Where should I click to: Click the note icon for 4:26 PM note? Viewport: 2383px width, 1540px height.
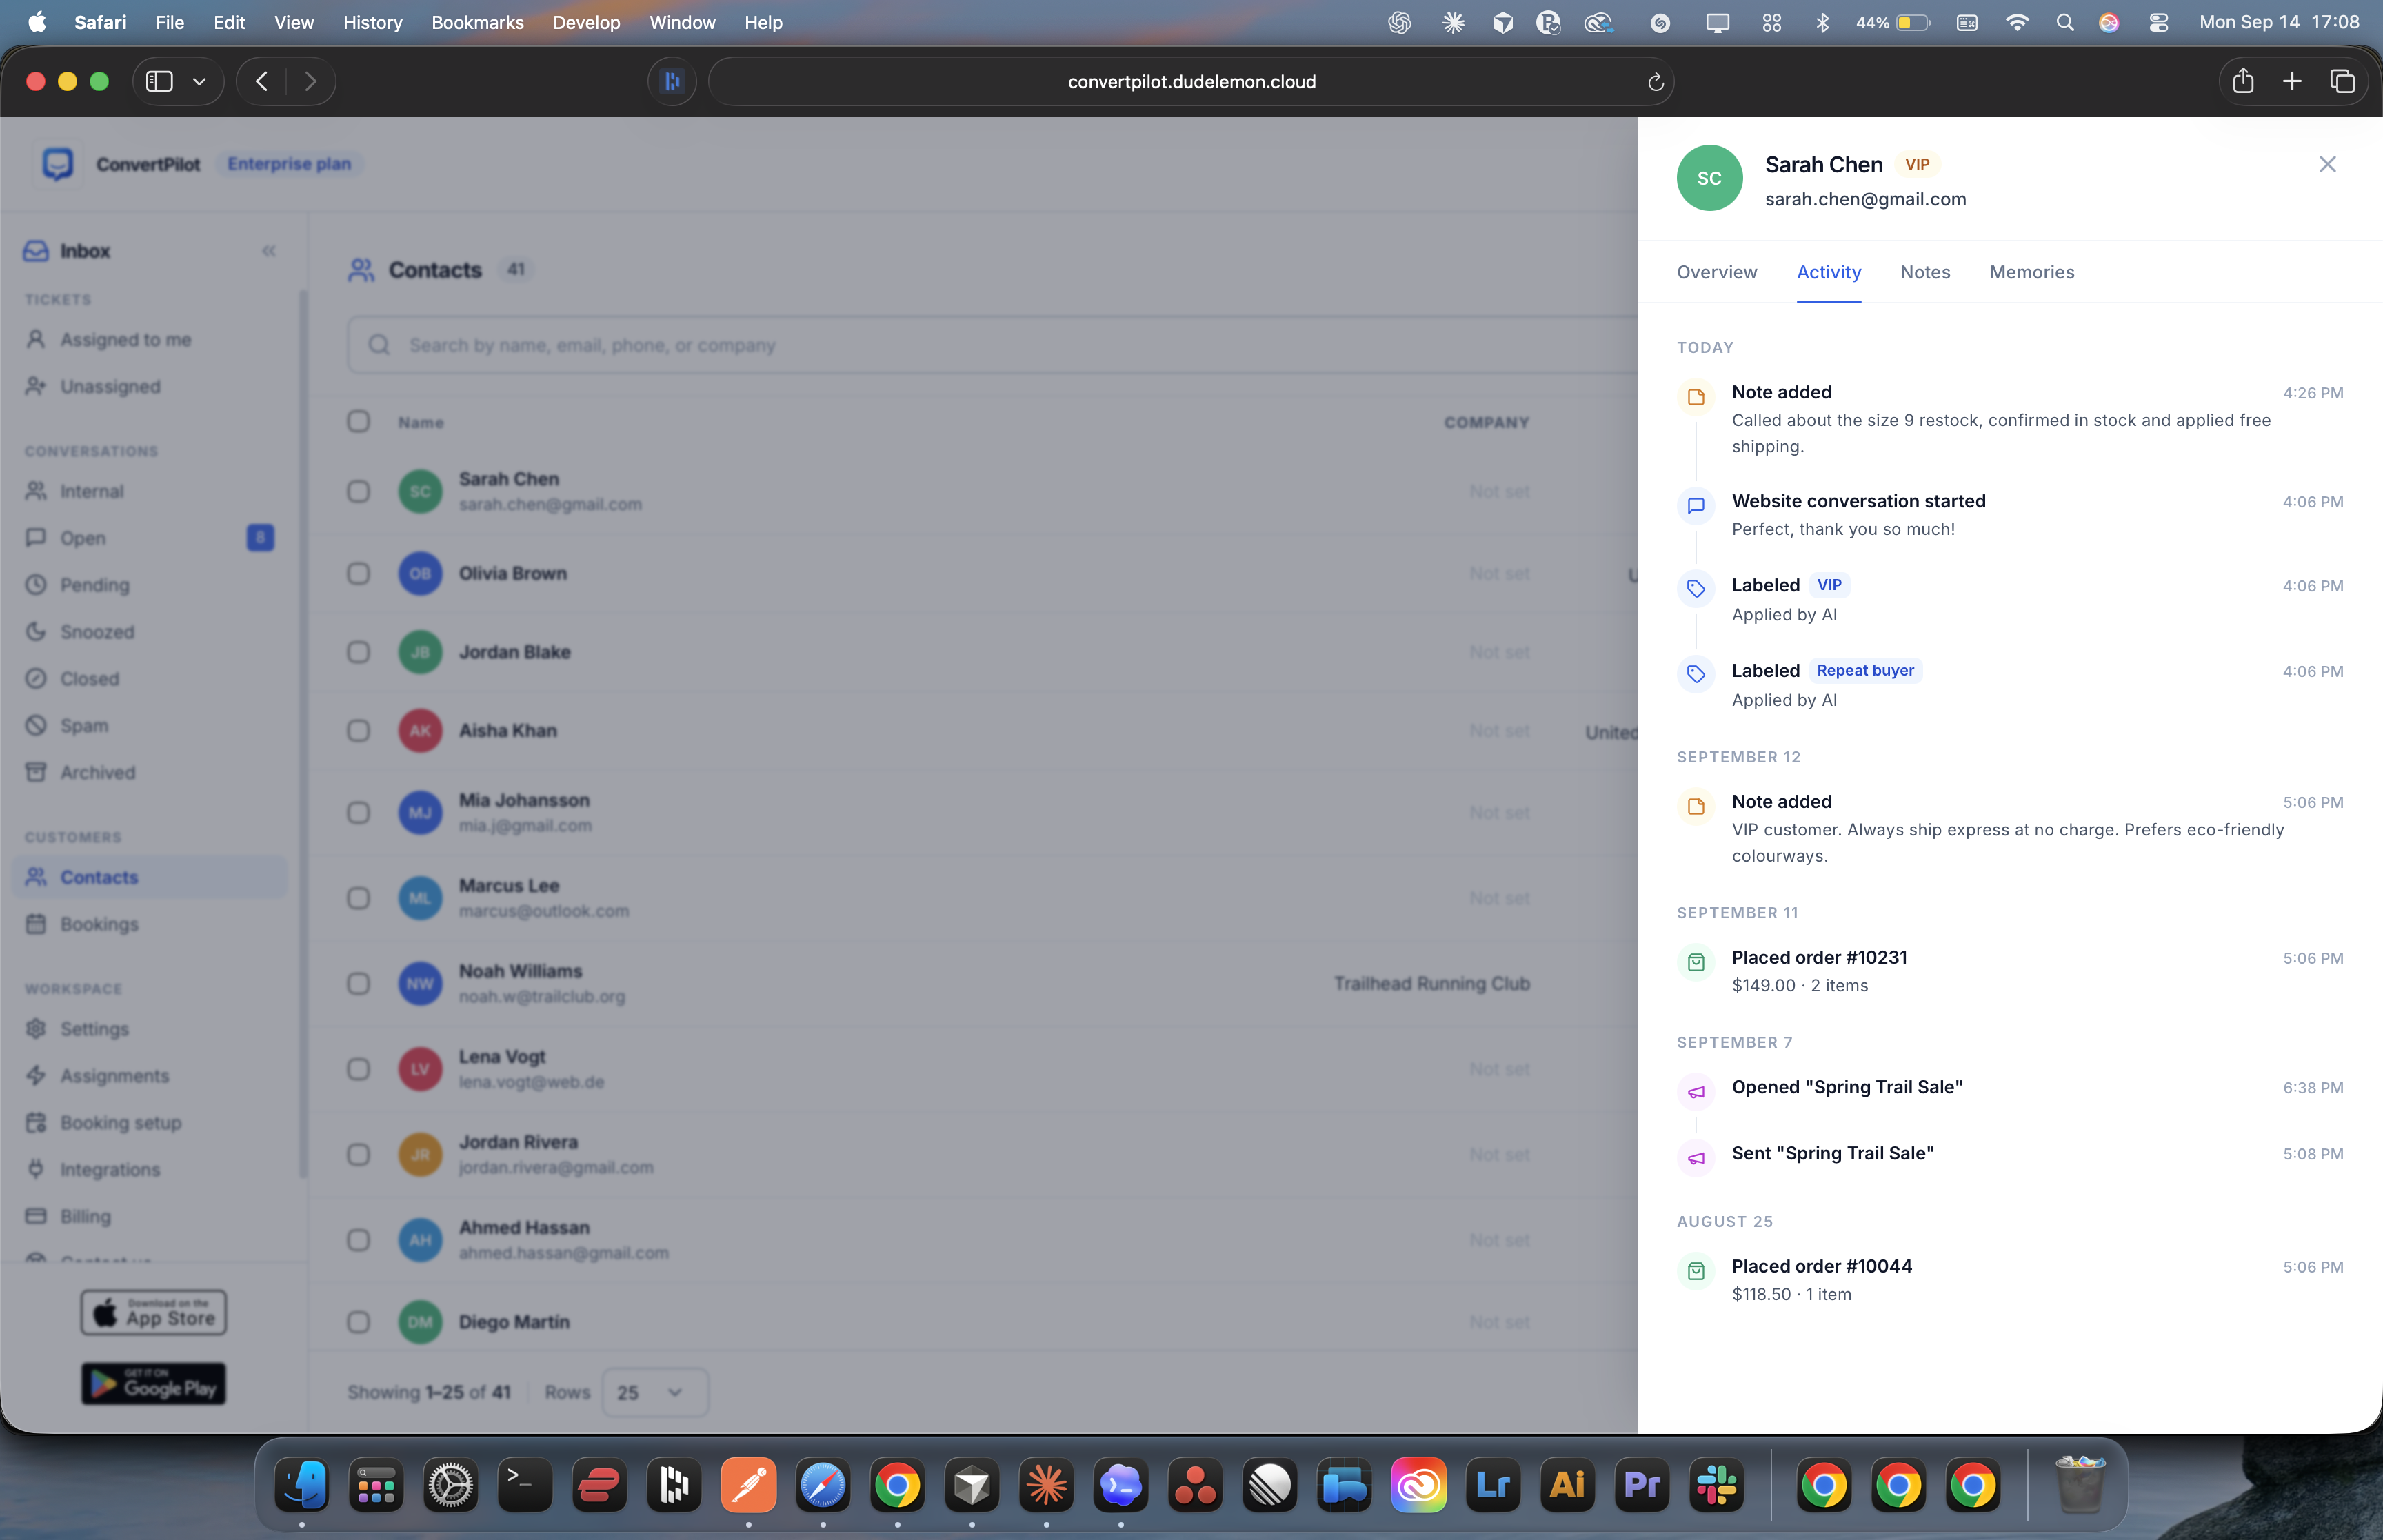[x=1695, y=397]
